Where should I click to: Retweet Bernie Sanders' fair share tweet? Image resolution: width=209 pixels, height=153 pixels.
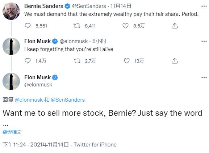77,26
